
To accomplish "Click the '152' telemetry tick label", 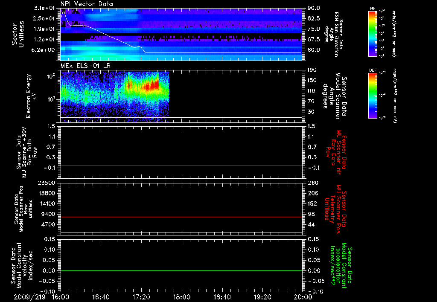I will coord(312,203).
